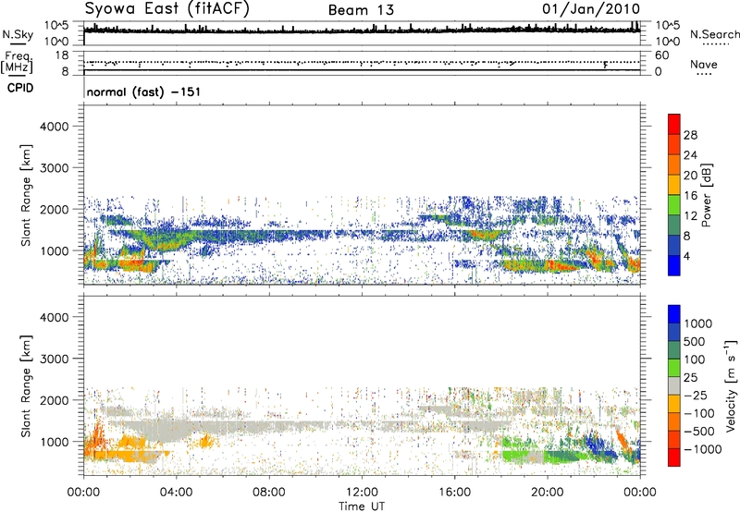Click the '16' label on the power color bar
This screenshot has height=512, width=740.
click(x=690, y=196)
